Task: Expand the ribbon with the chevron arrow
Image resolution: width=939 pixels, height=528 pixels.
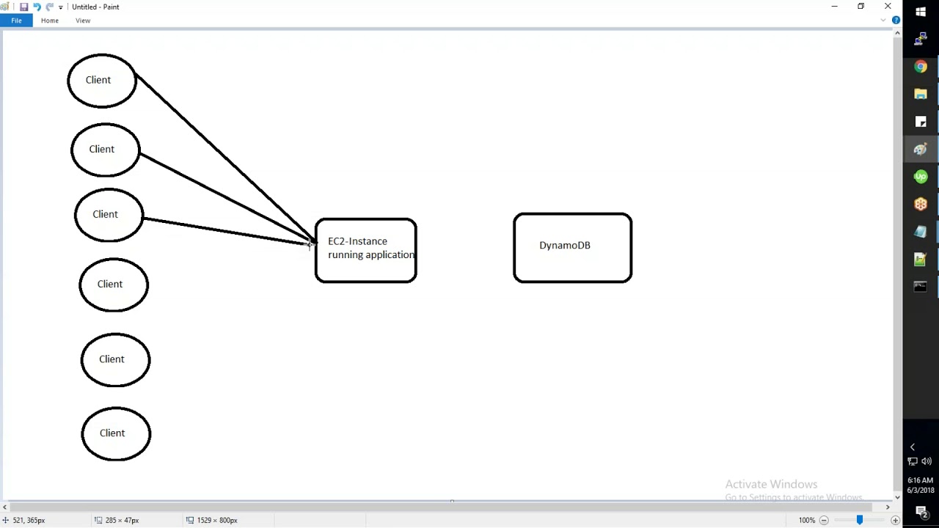Action: (883, 21)
